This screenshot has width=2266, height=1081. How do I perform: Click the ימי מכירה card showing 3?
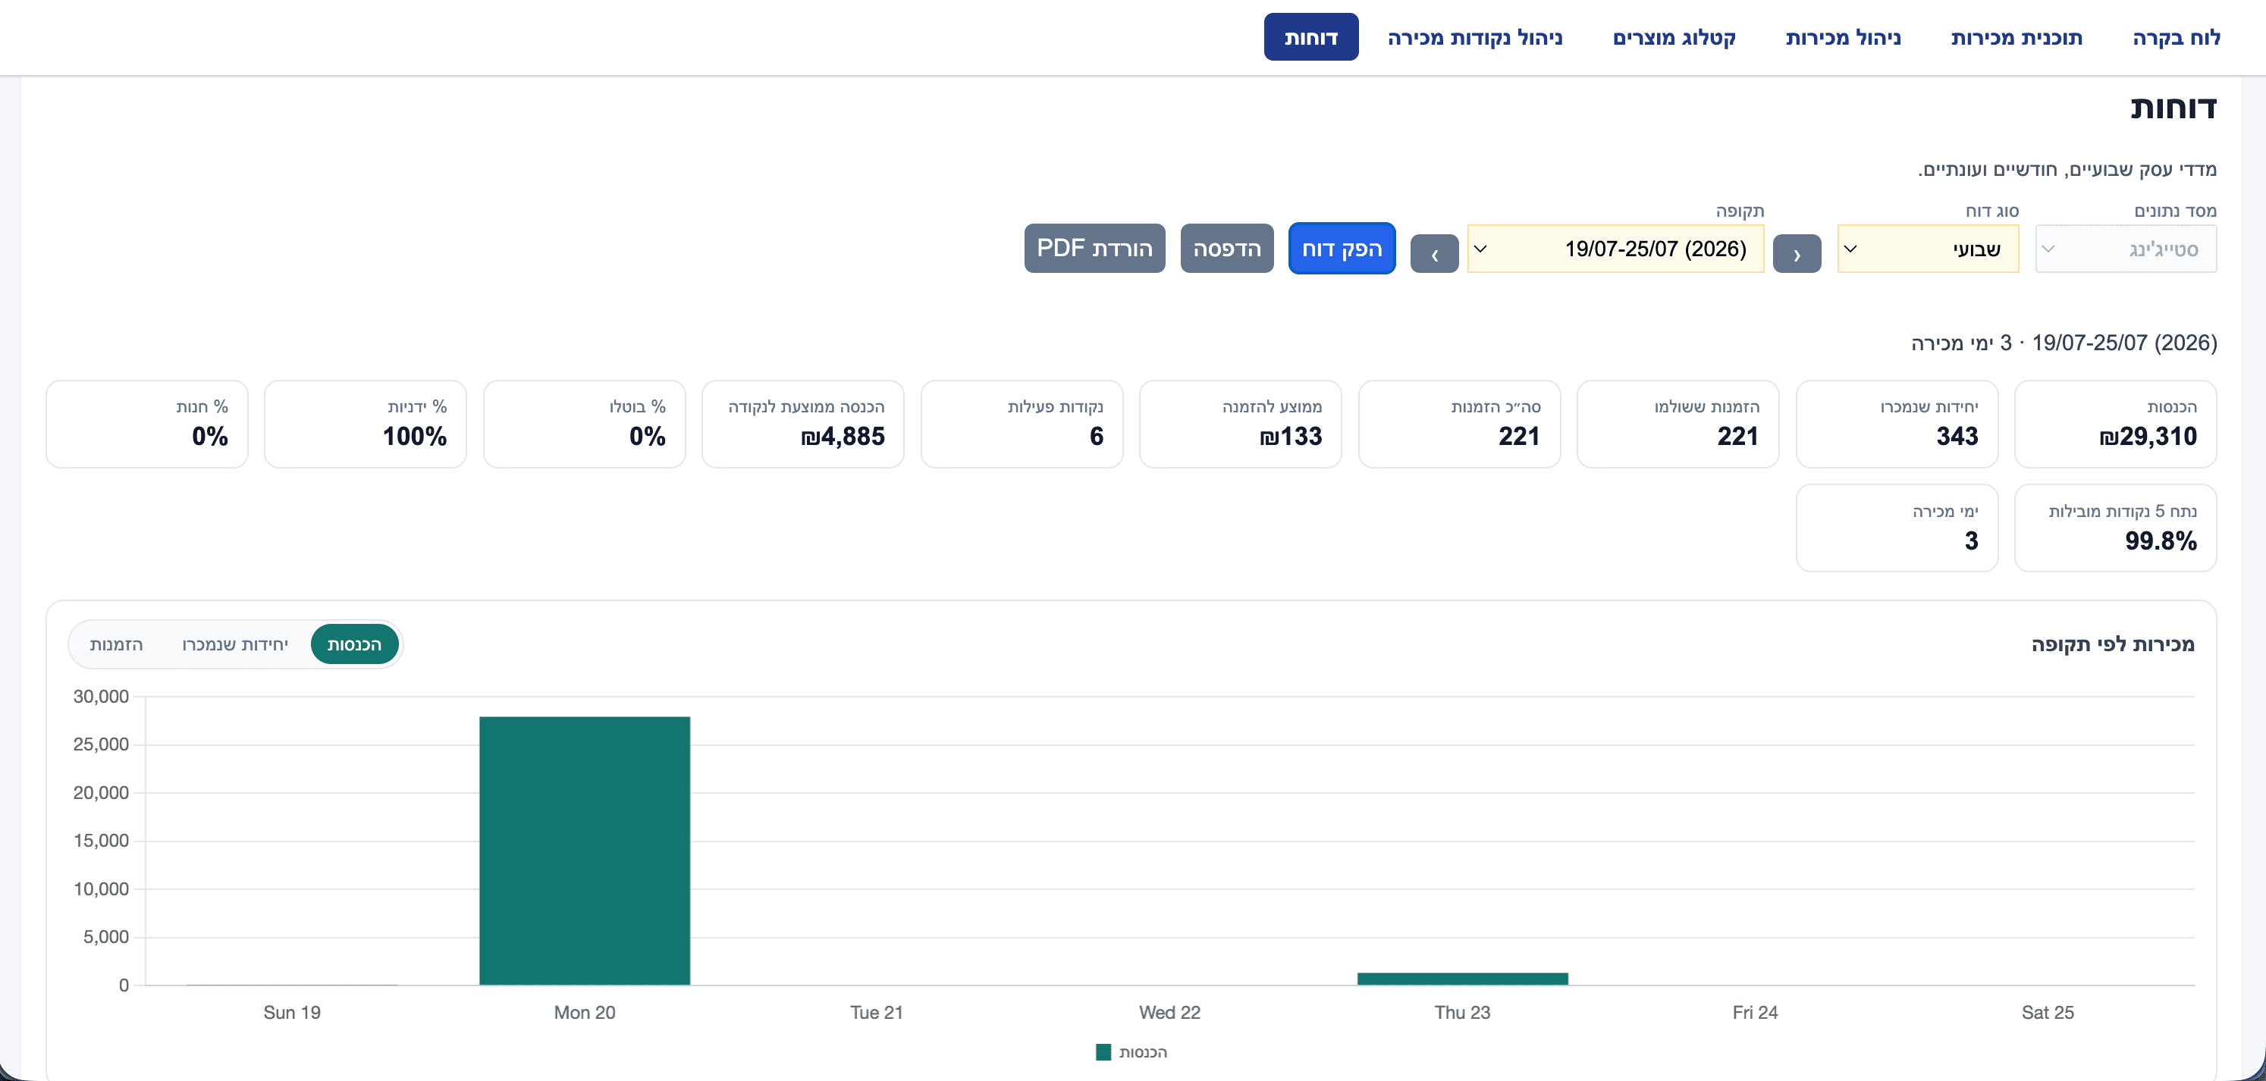click(x=1897, y=528)
